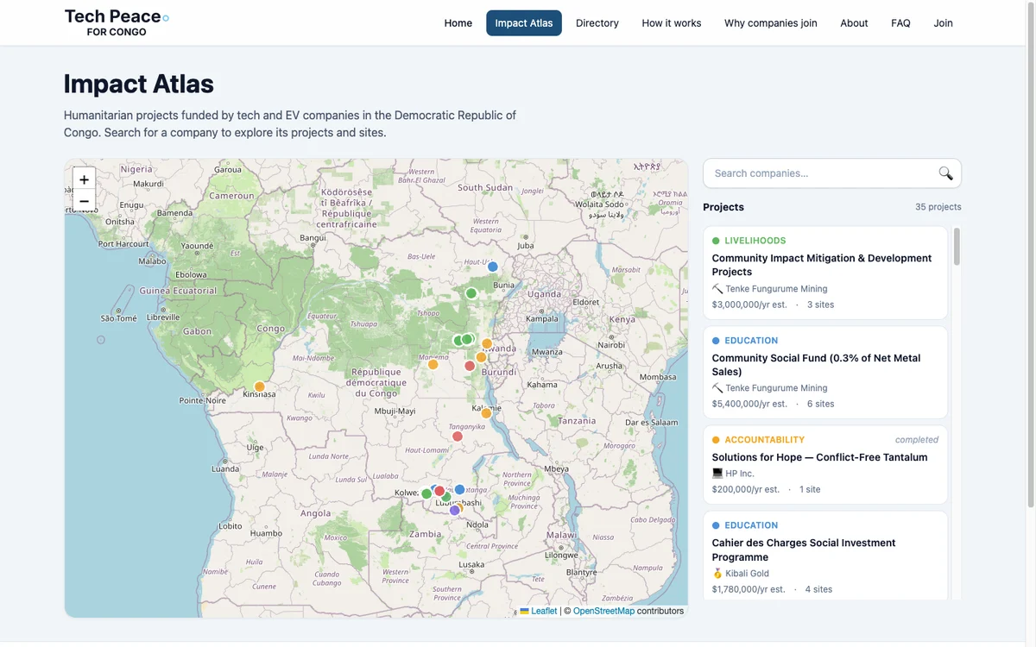Viewport: 1036px width, 647px height.
Task: Open Solutions for Hope Conflict-Free Tantalum
Action: pyautogui.click(x=825, y=465)
